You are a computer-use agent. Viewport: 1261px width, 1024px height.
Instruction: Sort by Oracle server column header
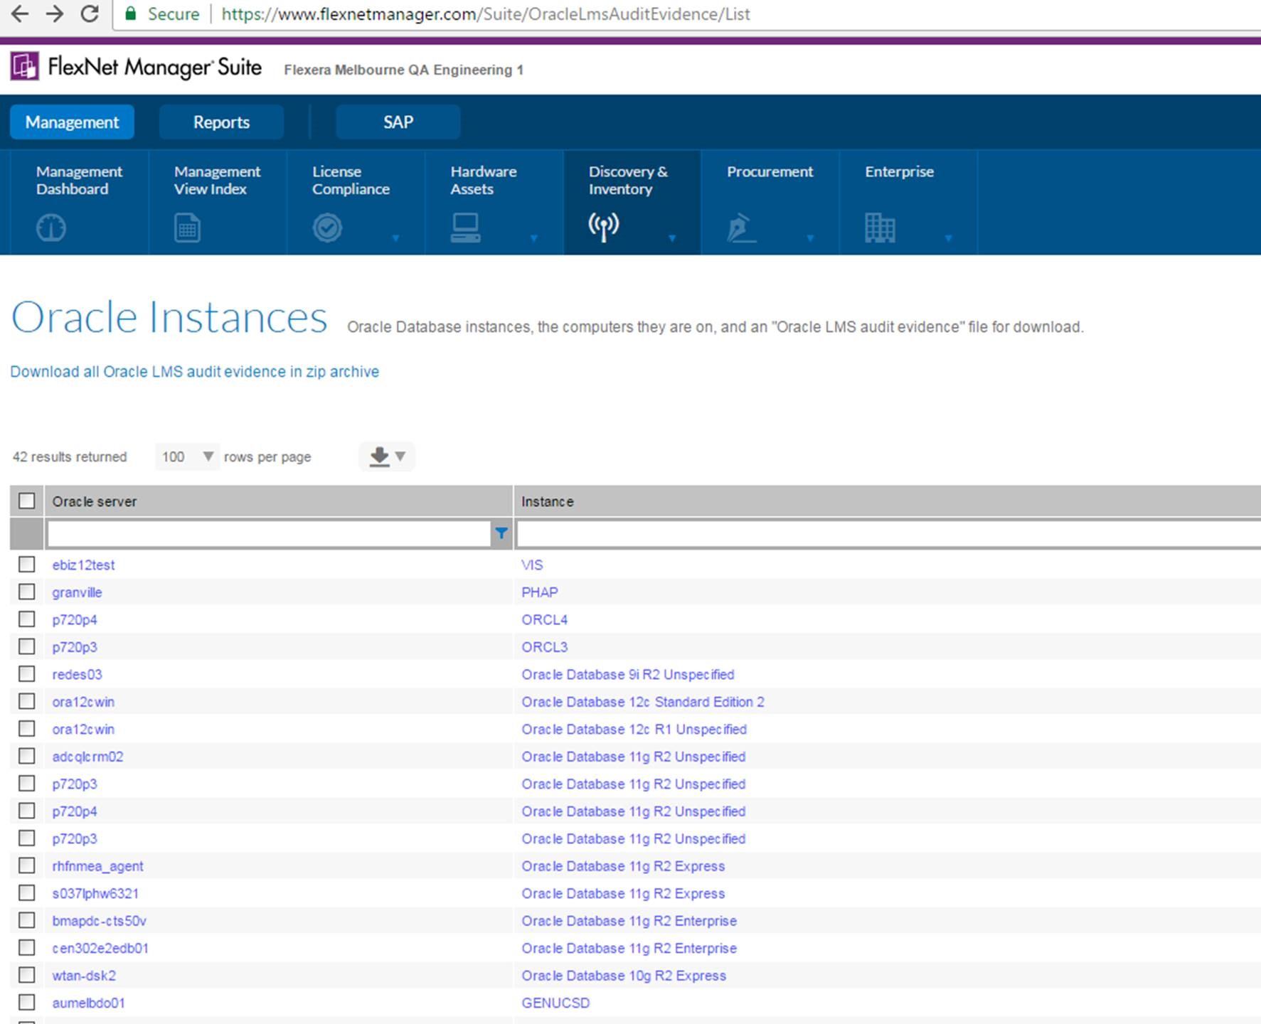pyautogui.click(x=94, y=501)
